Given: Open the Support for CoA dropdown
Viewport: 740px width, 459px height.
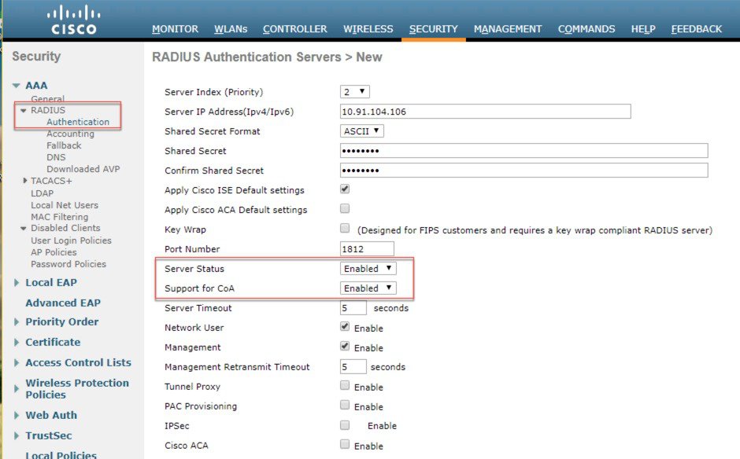Looking at the screenshot, I should coord(368,288).
